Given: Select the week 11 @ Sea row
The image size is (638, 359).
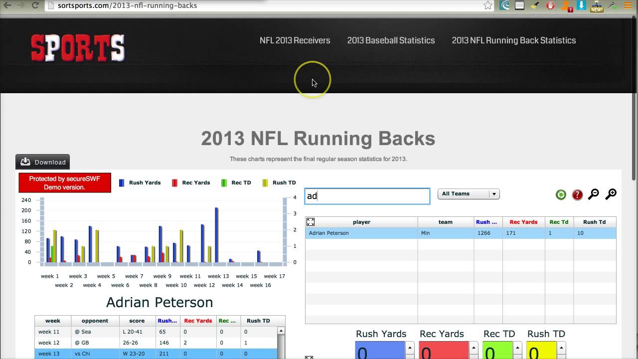Looking at the screenshot, I should (x=156, y=332).
